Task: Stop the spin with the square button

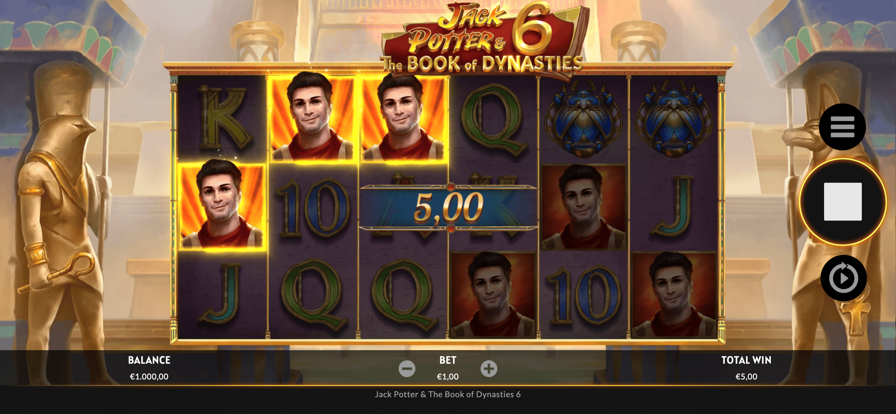Action: [842, 202]
